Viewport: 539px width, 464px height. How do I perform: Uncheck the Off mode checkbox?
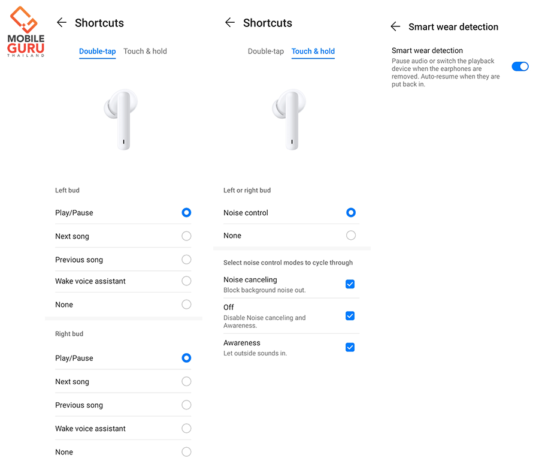point(350,316)
